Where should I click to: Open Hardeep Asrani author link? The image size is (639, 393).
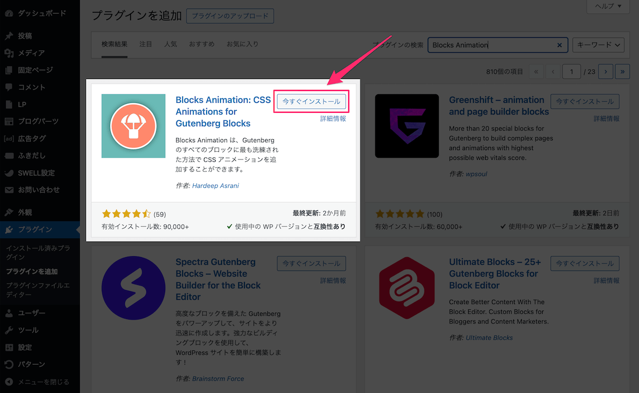216,186
